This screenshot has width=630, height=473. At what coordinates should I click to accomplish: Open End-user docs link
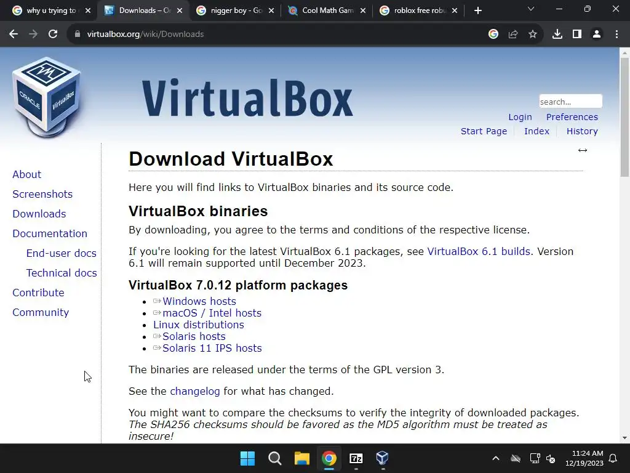click(x=62, y=253)
